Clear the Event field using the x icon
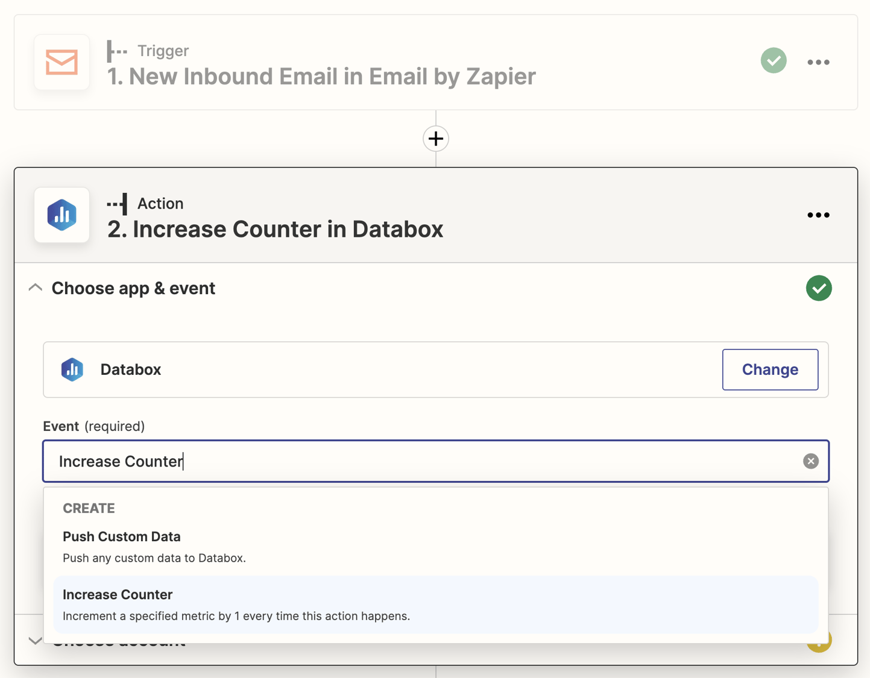Screen dimensions: 870x678 coord(810,461)
